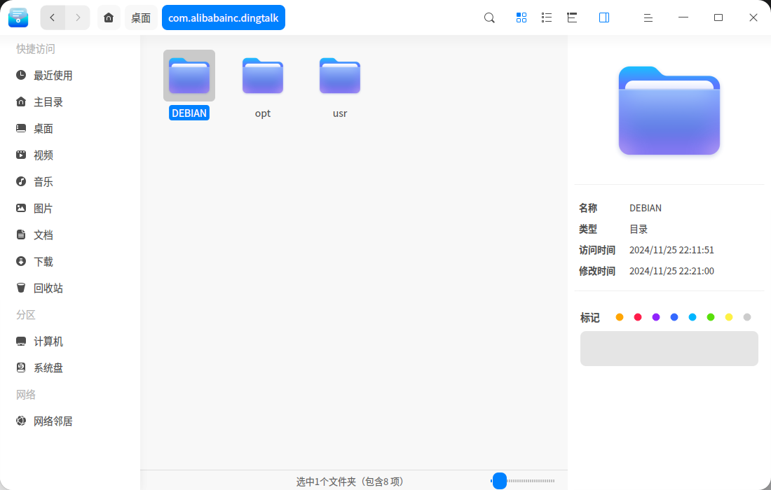The image size is (771, 490).
Task: Open the hamburger main menu
Action: tap(648, 17)
